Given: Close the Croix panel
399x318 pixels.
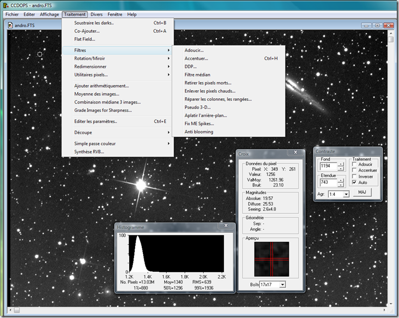Looking at the screenshot, I should click(295, 152).
